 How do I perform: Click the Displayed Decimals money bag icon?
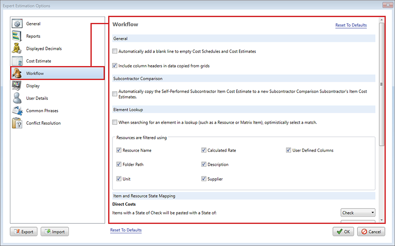click(17, 49)
